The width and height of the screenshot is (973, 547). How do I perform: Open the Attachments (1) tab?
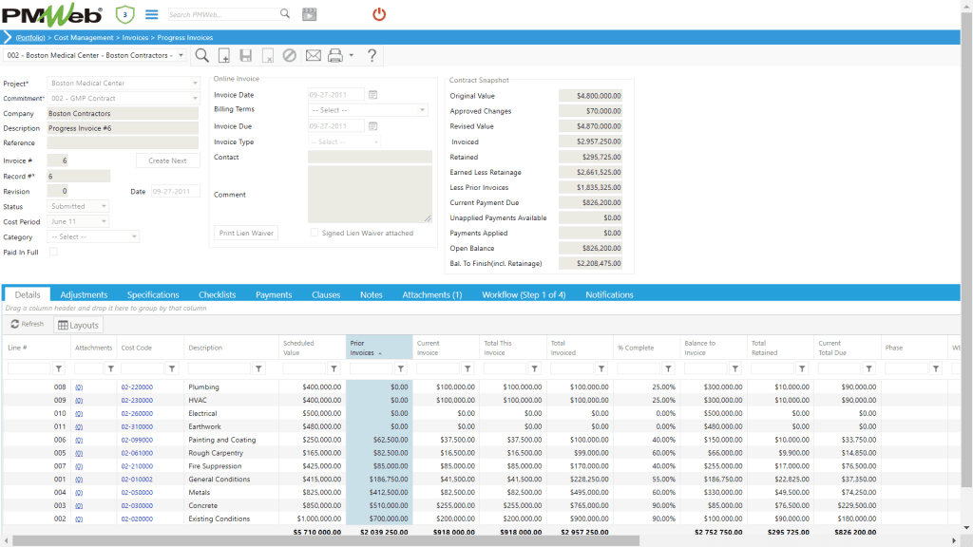(x=432, y=294)
